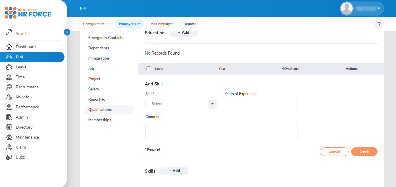Viewport: 396px width, 187px height.
Task: Open the Project section
Action: coord(94,79)
